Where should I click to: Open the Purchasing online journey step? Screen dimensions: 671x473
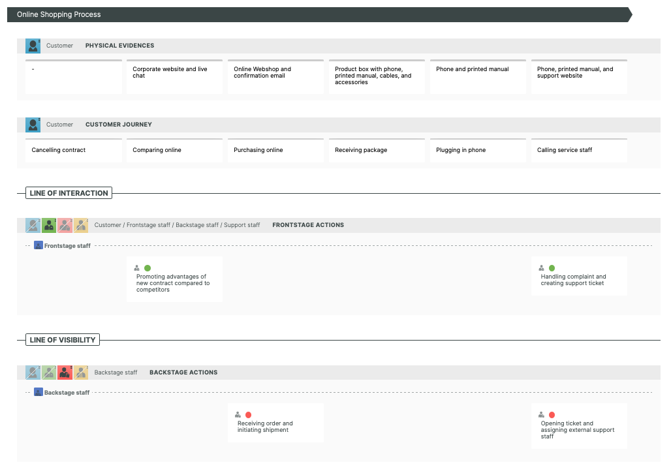point(275,151)
